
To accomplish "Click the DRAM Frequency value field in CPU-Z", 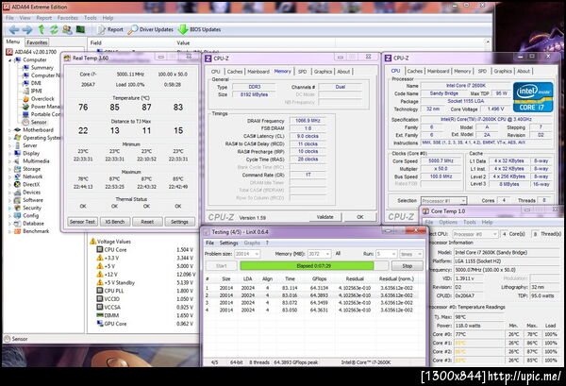I will pyautogui.click(x=308, y=121).
